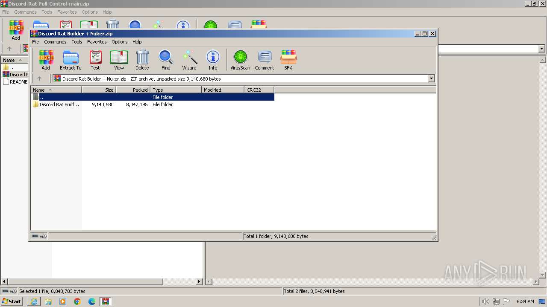Open File Explorer from taskbar
Viewport: 547px width, 307px height.
point(48,301)
